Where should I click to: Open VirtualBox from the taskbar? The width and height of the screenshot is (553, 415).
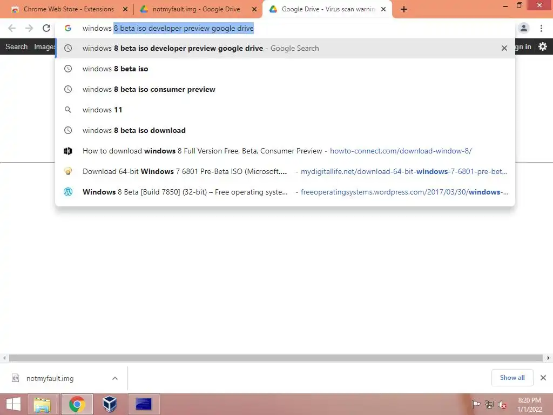[110, 404]
